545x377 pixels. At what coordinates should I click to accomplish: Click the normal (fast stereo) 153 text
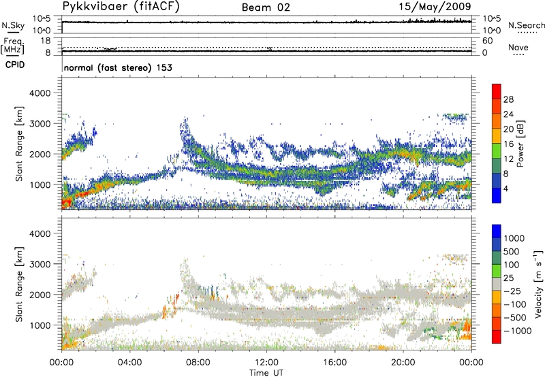tap(118, 67)
